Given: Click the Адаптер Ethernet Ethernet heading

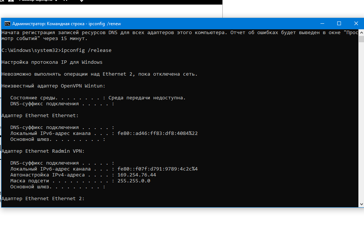Looking at the screenshot, I should 40,116.
